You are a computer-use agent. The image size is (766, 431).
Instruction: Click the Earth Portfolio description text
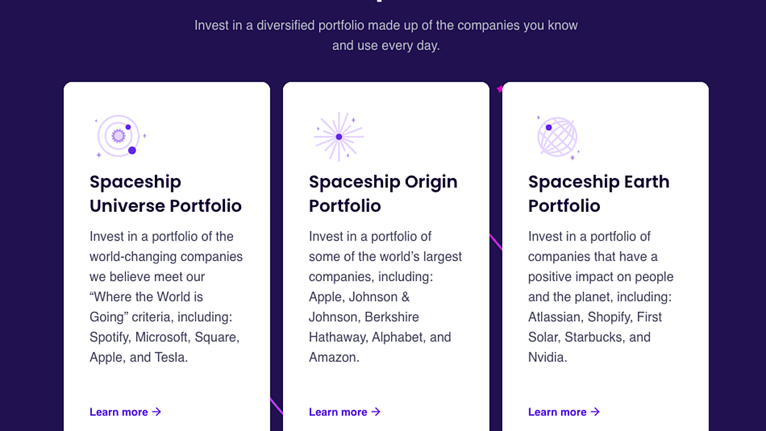point(601,297)
